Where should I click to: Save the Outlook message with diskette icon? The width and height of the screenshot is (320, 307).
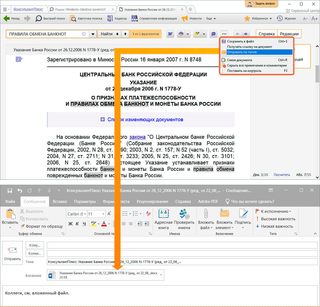(x=10, y=190)
